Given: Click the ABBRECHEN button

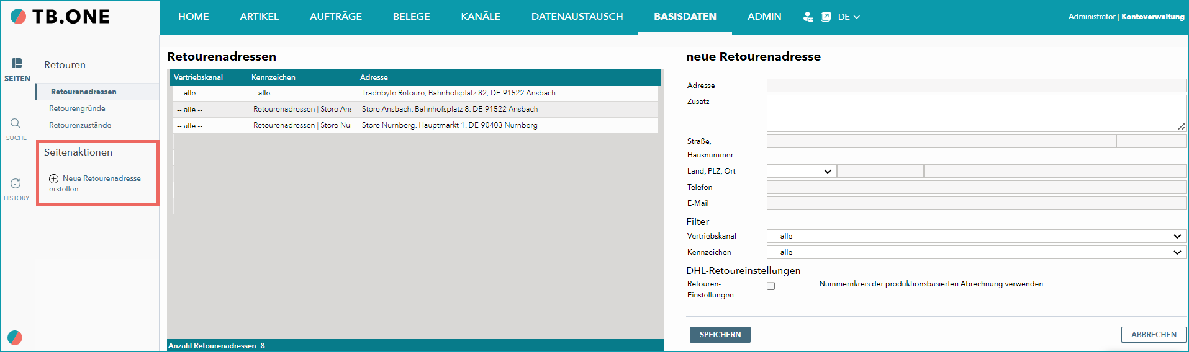Looking at the screenshot, I should coord(1154,335).
